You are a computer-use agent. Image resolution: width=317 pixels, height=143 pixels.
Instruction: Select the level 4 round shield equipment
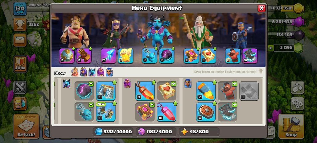206,112
